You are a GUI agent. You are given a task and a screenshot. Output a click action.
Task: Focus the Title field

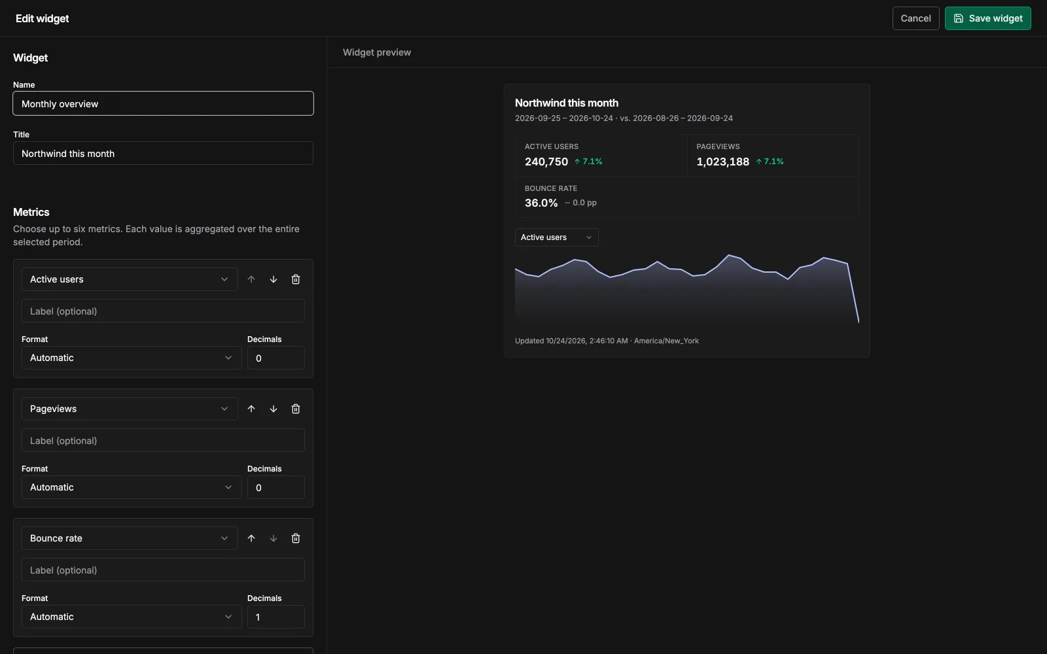tap(163, 153)
